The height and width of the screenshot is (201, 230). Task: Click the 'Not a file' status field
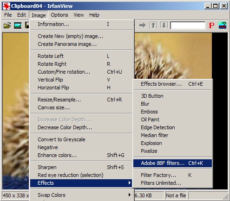[176, 195]
